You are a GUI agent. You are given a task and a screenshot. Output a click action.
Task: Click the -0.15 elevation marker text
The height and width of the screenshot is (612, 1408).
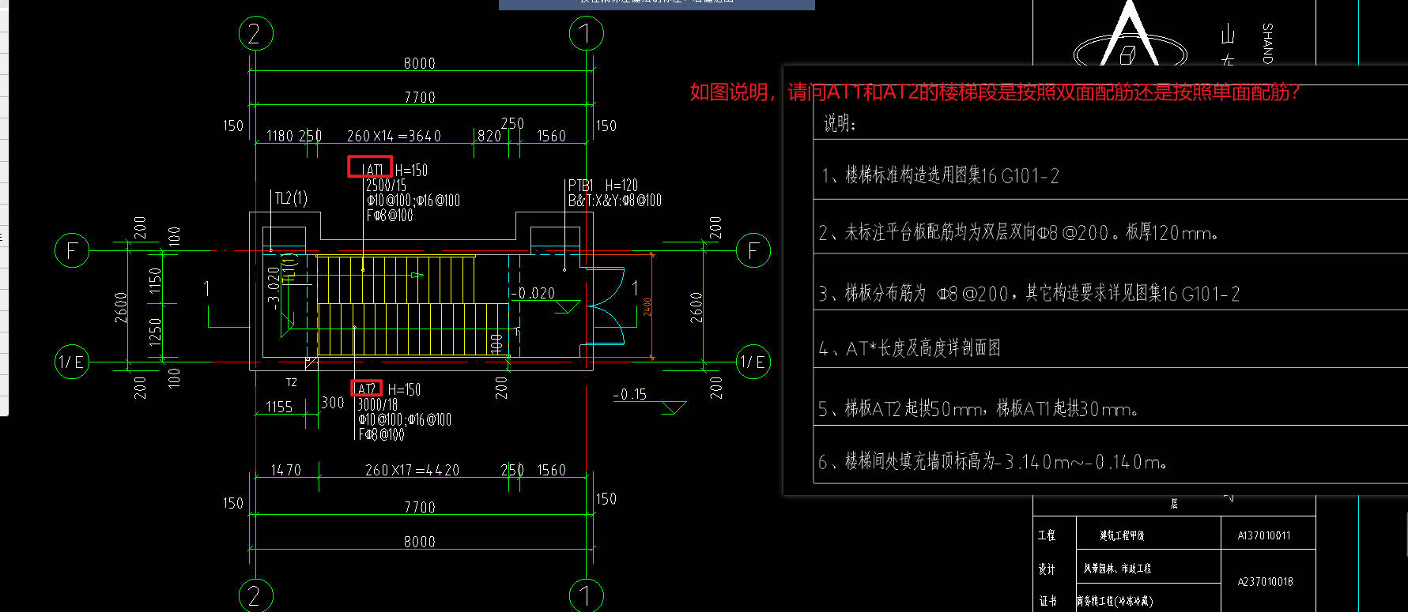coord(630,394)
